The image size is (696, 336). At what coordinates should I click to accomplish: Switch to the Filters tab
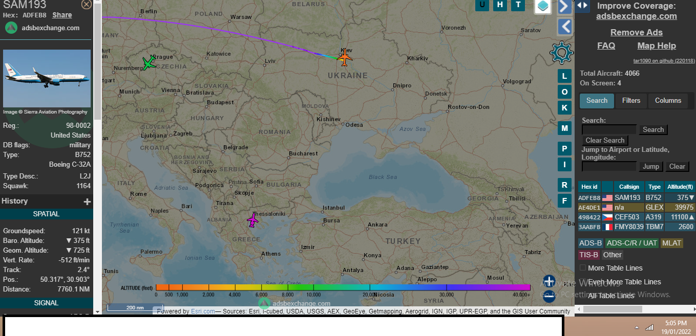coord(631,101)
